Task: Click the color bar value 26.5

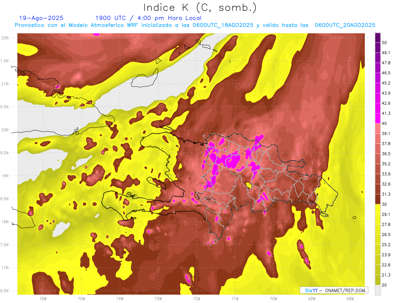Action: pyautogui.click(x=386, y=234)
